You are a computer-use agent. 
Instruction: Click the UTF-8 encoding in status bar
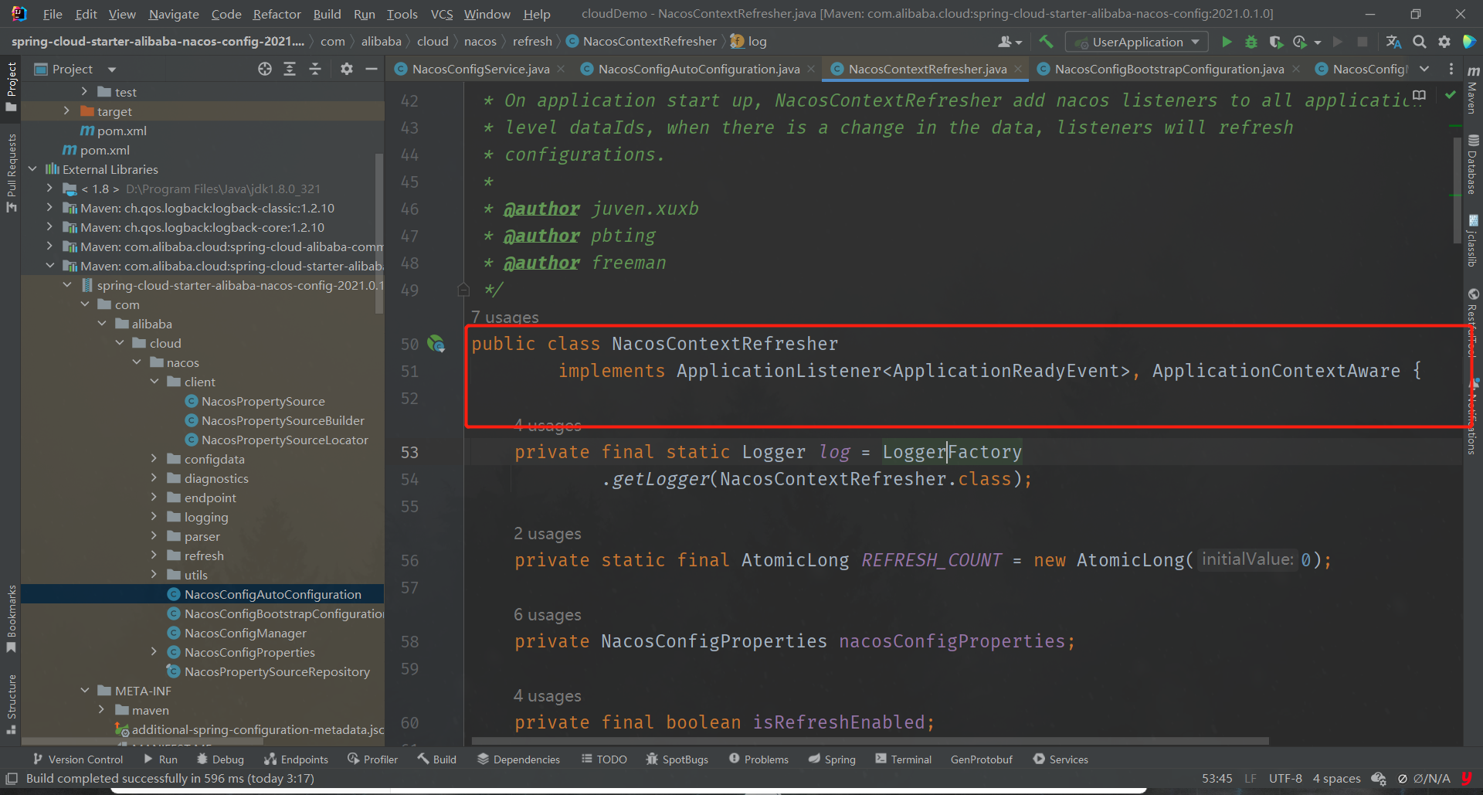point(1285,779)
